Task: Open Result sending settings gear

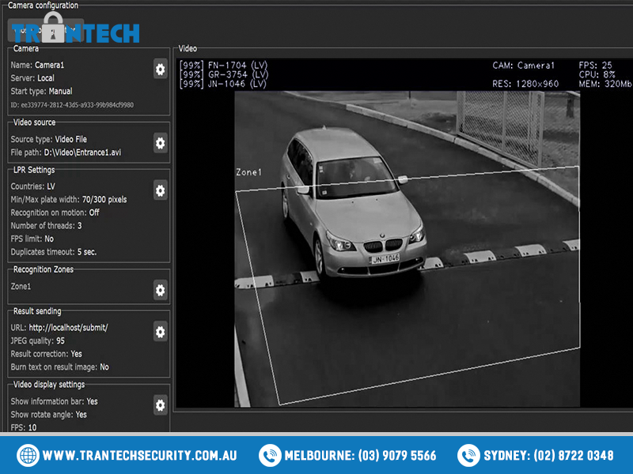Action: point(161,332)
